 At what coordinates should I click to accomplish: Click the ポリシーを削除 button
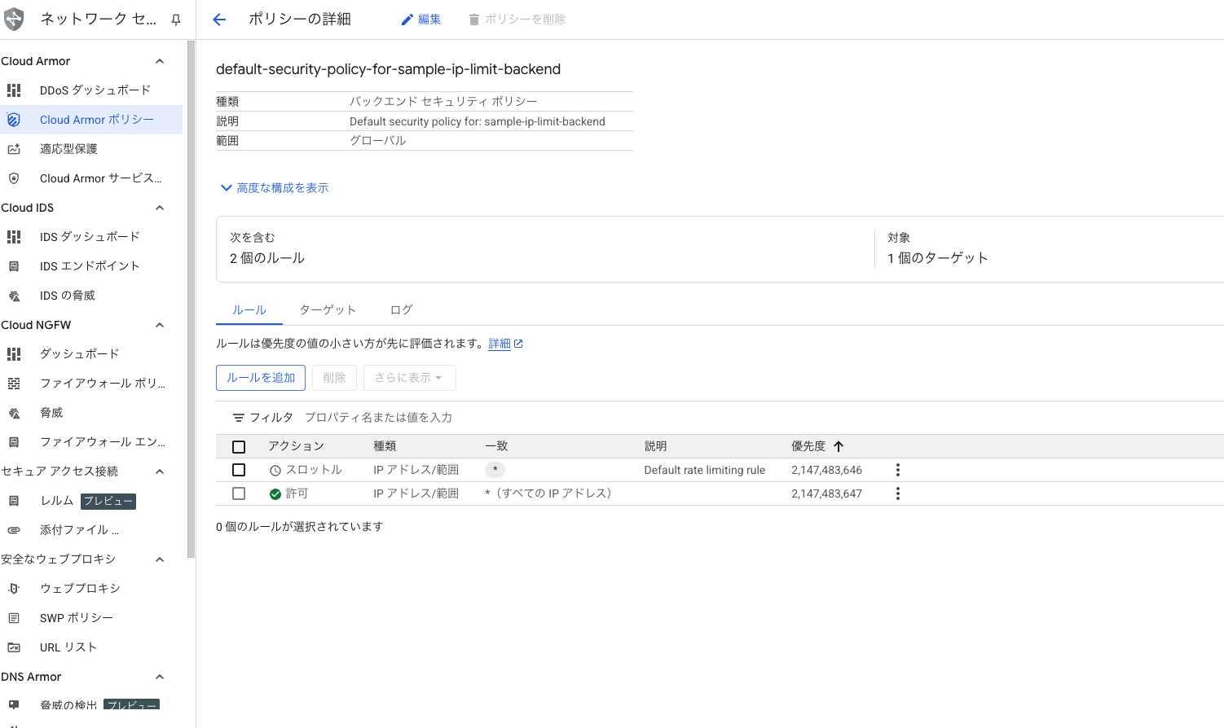click(x=517, y=20)
